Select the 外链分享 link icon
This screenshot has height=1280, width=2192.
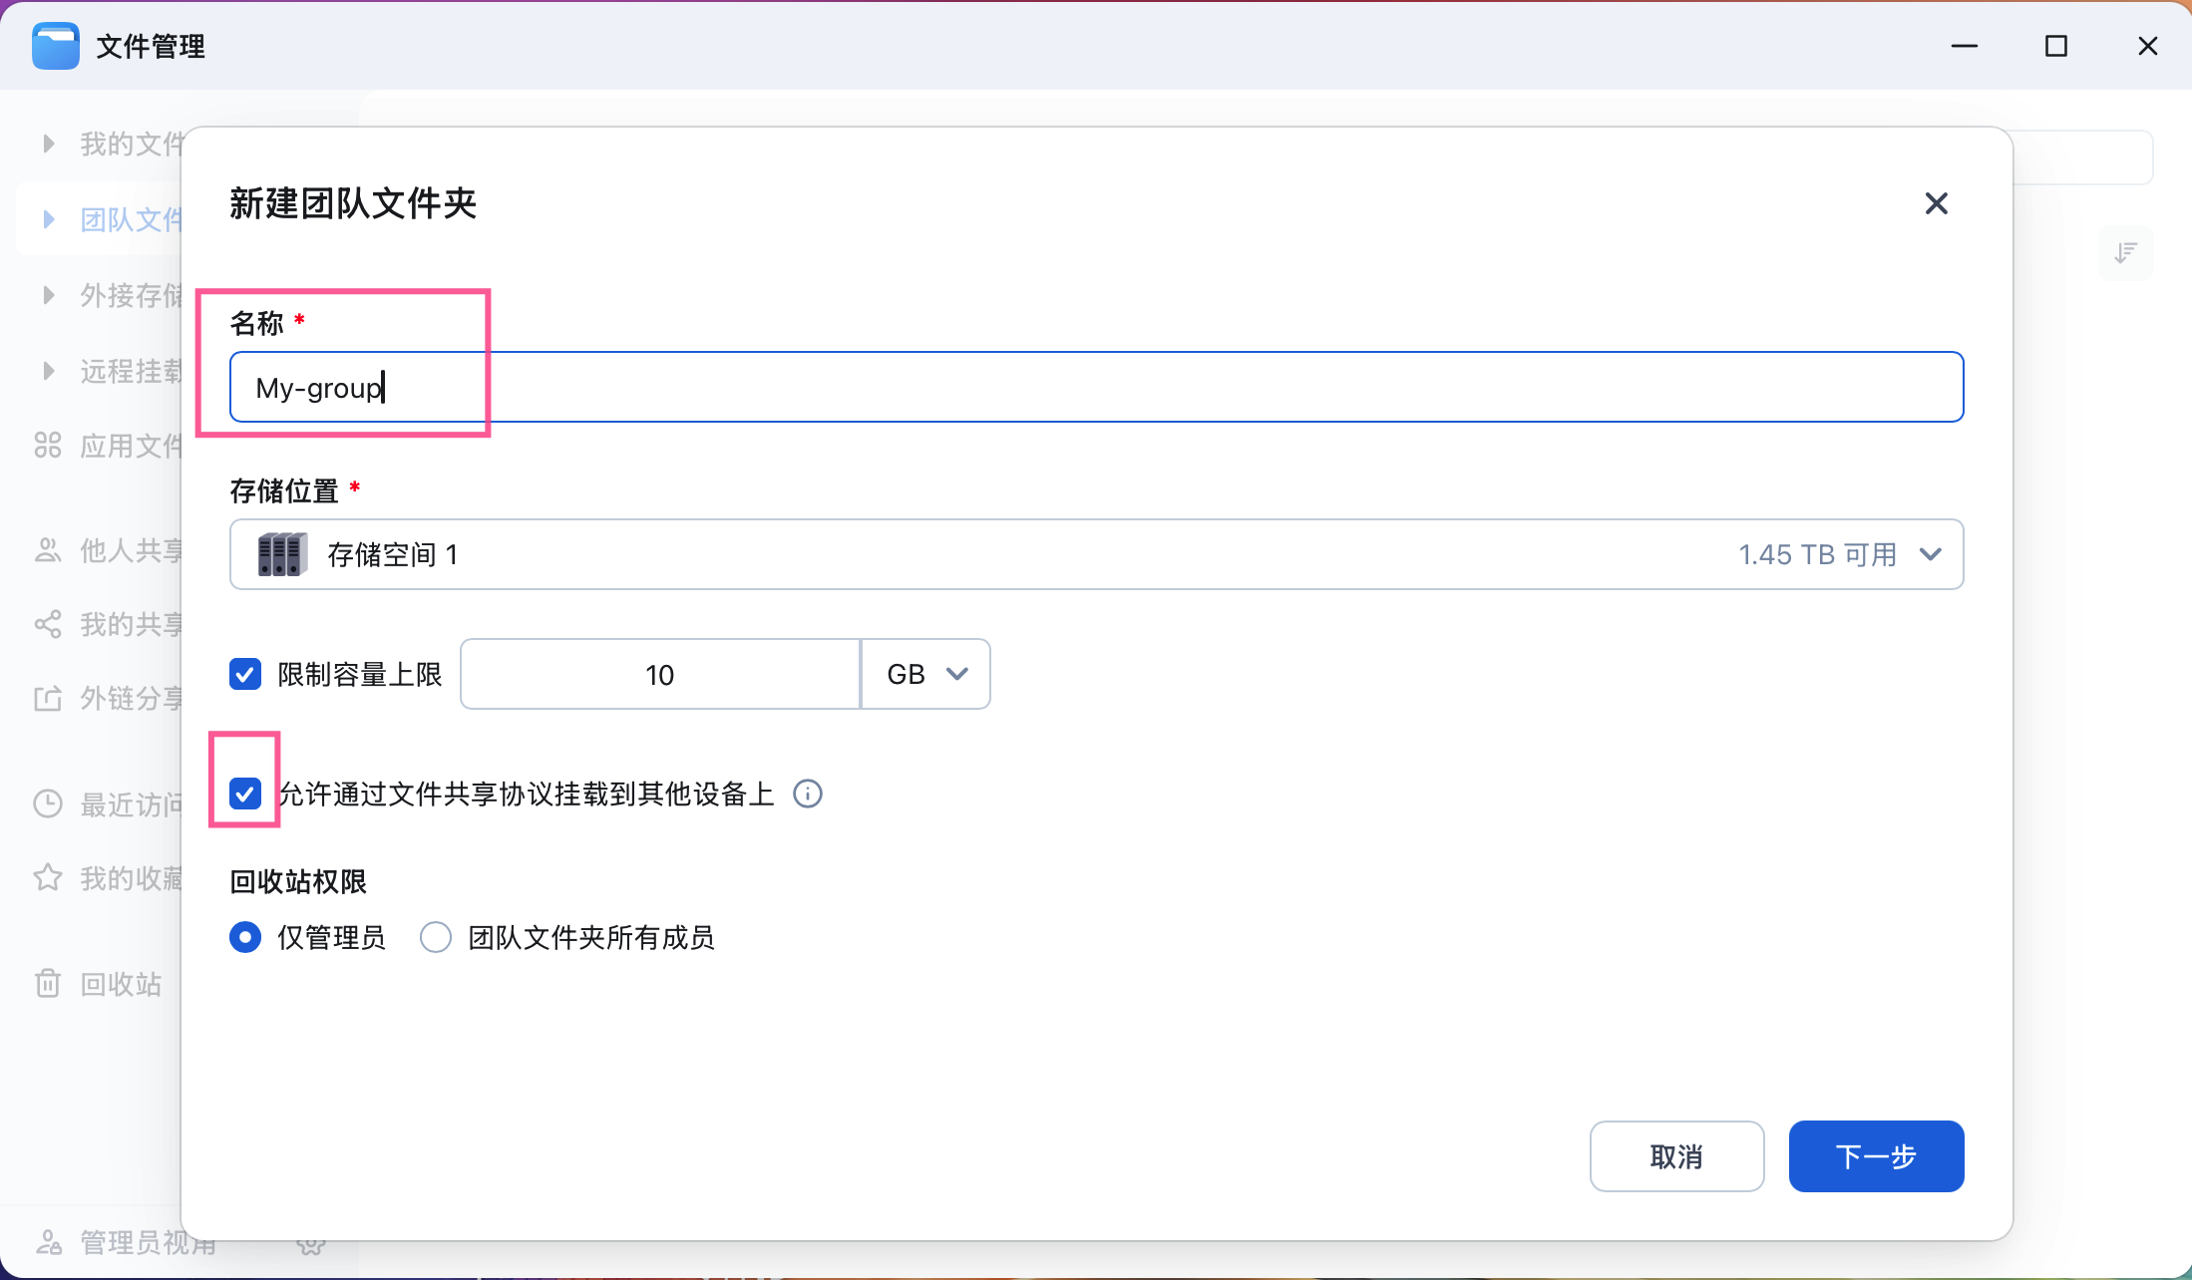[47, 698]
